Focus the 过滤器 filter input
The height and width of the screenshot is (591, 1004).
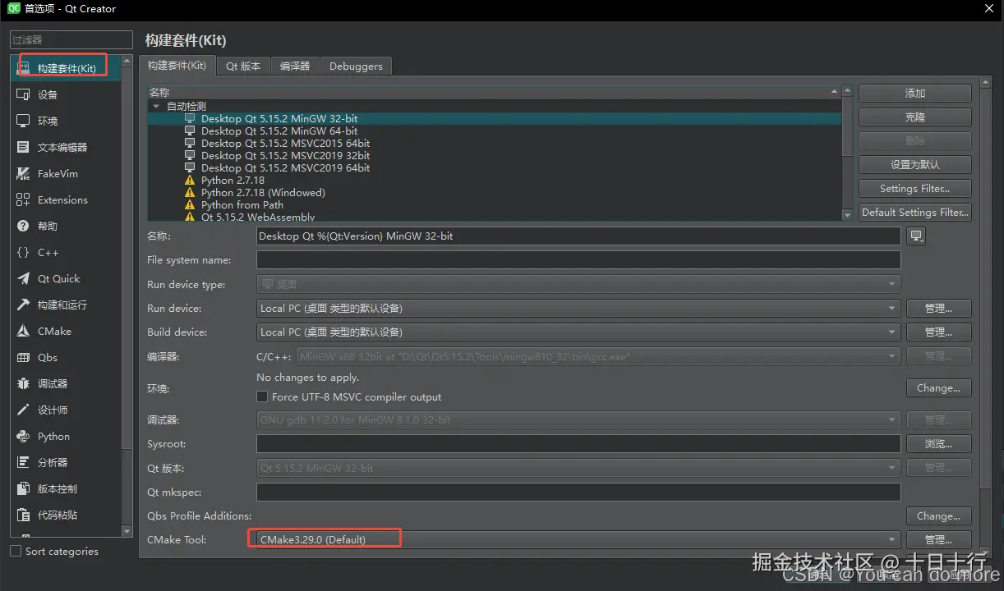click(71, 39)
